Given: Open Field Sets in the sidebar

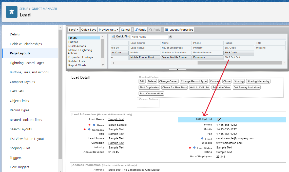Looking at the screenshot, I should click(17, 91).
